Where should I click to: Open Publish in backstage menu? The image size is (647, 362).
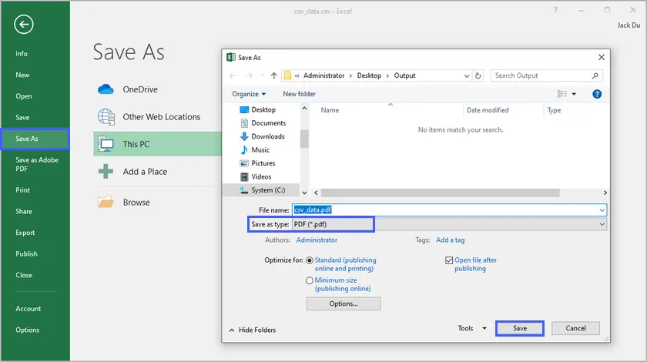click(x=26, y=254)
